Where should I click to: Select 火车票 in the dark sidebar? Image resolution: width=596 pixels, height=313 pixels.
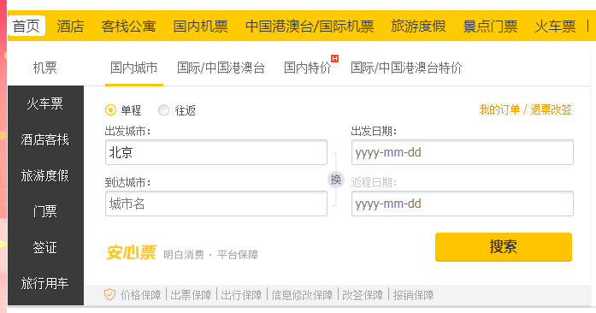point(45,103)
